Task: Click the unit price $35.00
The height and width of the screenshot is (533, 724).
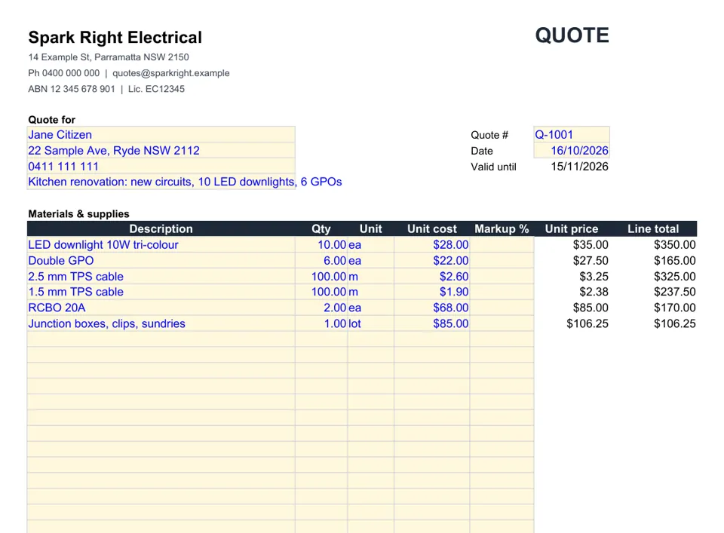Action: coord(591,244)
